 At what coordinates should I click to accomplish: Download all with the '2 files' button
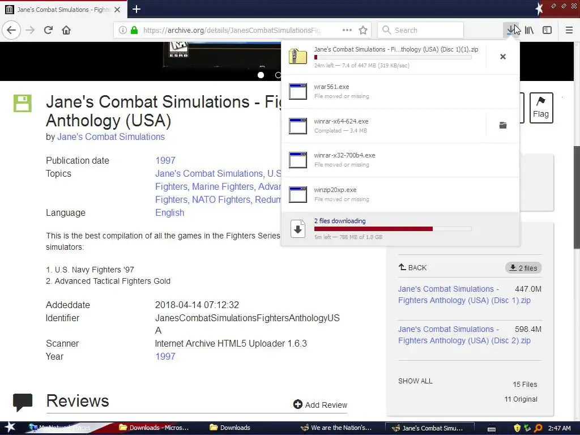523,268
